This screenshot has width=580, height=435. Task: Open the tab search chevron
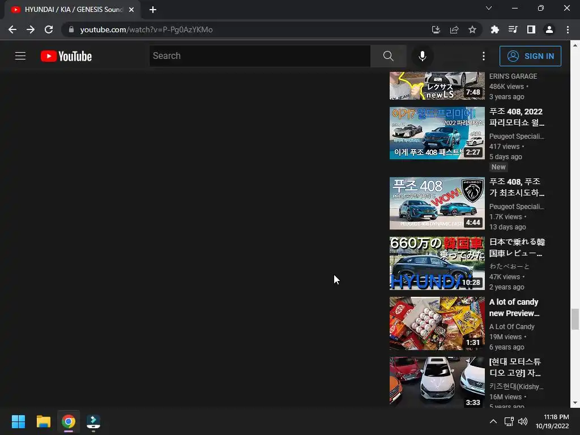point(489,8)
